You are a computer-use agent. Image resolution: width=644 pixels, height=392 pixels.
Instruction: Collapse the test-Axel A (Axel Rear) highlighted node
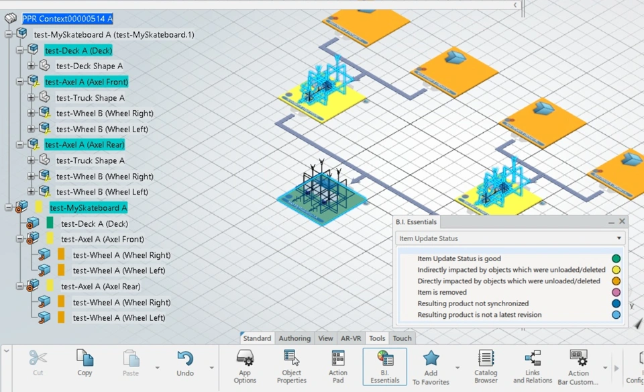point(19,144)
